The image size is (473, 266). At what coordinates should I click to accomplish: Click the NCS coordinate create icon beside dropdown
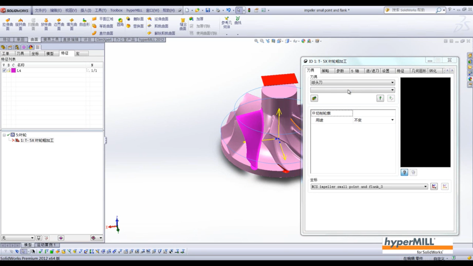(x=434, y=186)
